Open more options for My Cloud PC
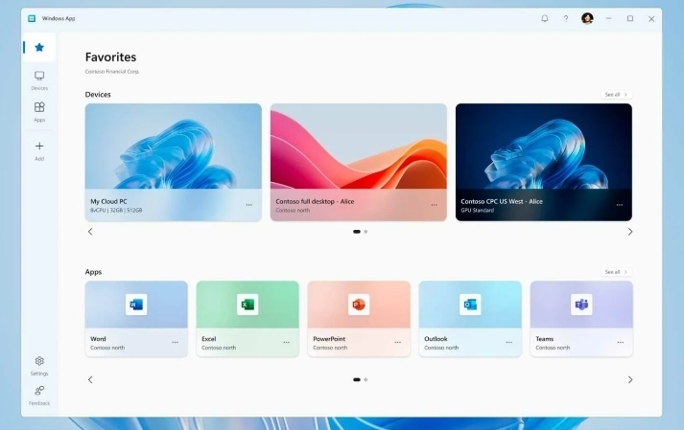Screen dimensions: 684x430 pyautogui.click(x=248, y=205)
